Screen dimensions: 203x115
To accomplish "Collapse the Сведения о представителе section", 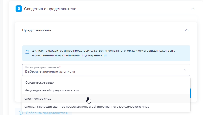I will tap(193, 9).
